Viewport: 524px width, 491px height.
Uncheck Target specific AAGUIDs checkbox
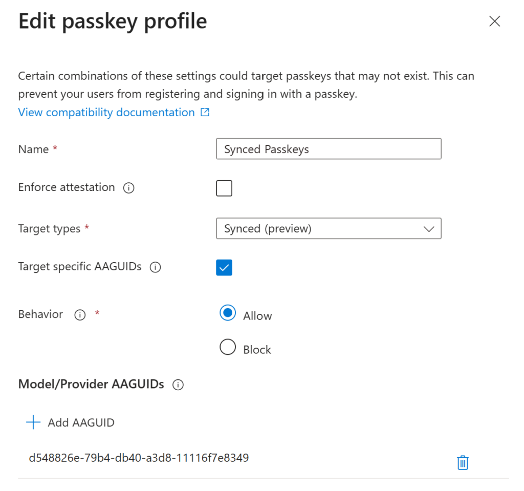click(x=224, y=267)
